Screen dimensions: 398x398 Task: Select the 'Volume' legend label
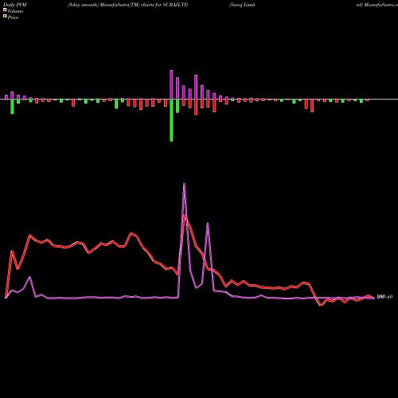(x=15, y=11)
